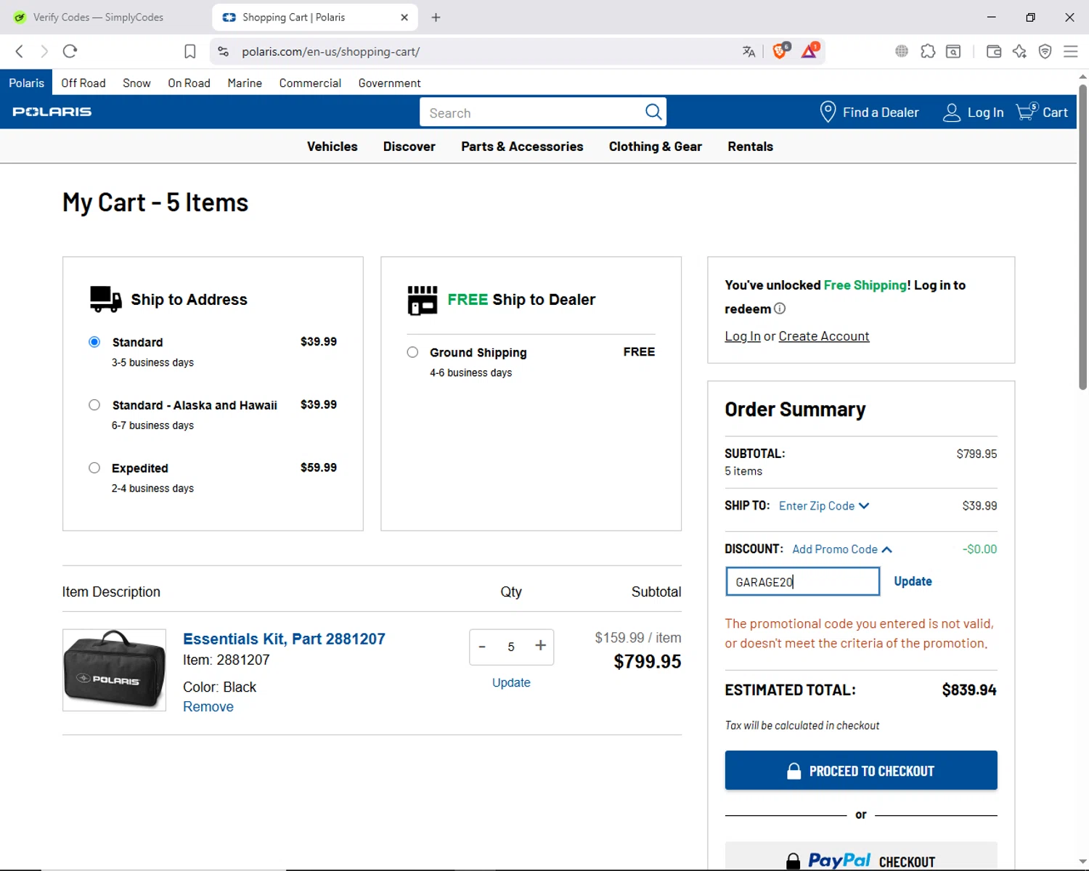Image resolution: width=1089 pixels, height=871 pixels.
Task: Bookmark this page icon
Action: 190,52
